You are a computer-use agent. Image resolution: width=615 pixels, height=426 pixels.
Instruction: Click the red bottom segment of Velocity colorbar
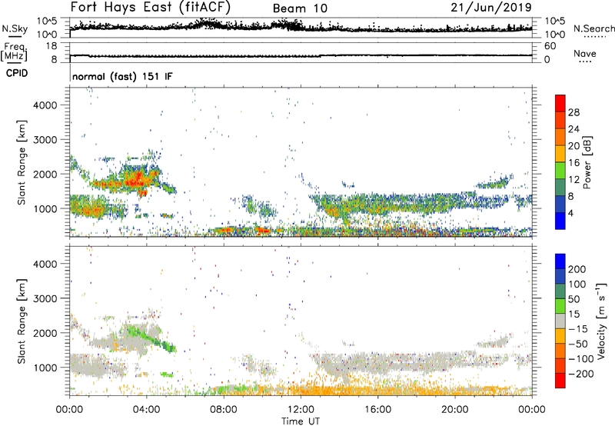560,381
